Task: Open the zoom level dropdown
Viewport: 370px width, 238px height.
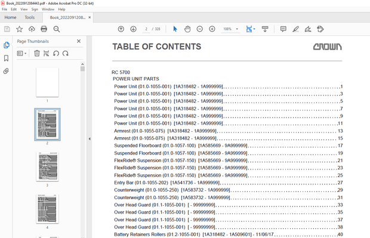Action: point(237,29)
